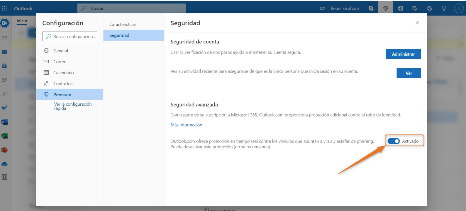Open Files paperclip icon in left rail
Image resolution: width=466 pixels, height=211 pixels.
click(4, 94)
